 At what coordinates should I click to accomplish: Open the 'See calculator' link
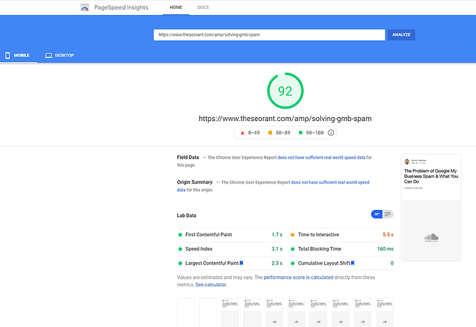(x=211, y=285)
